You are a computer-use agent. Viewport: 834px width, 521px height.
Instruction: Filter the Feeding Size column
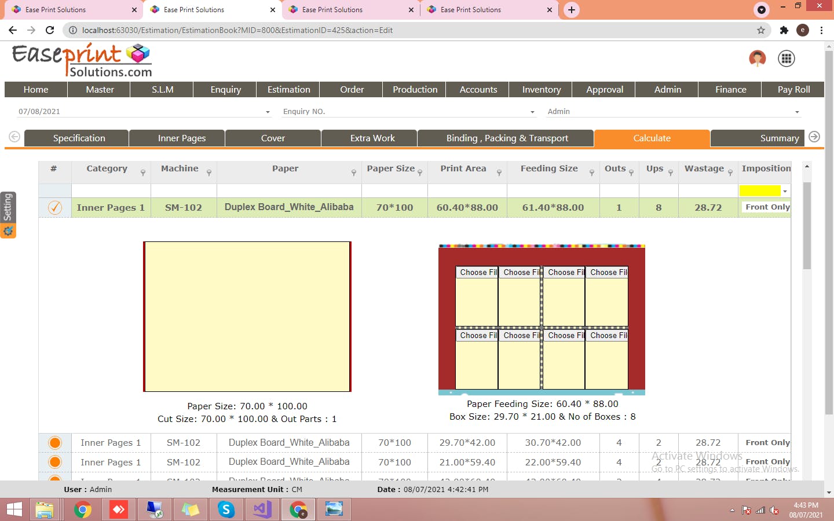592,173
